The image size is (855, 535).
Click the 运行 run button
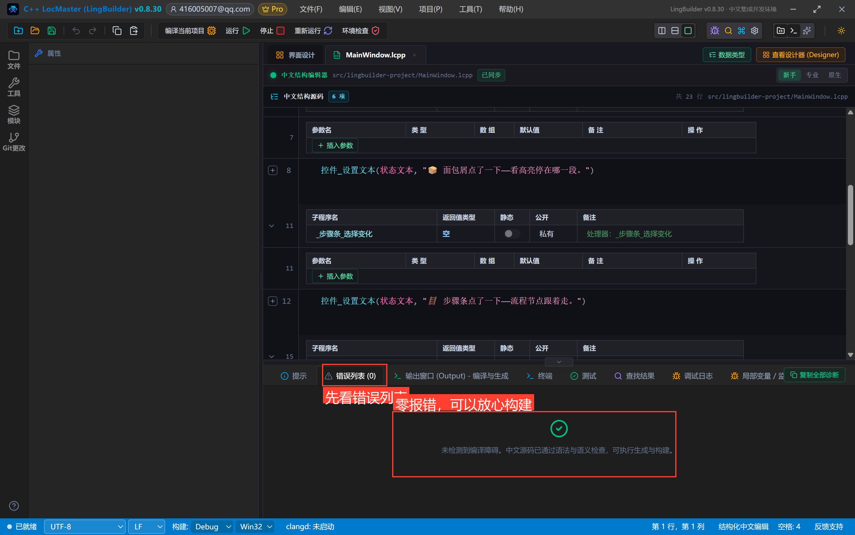click(238, 31)
